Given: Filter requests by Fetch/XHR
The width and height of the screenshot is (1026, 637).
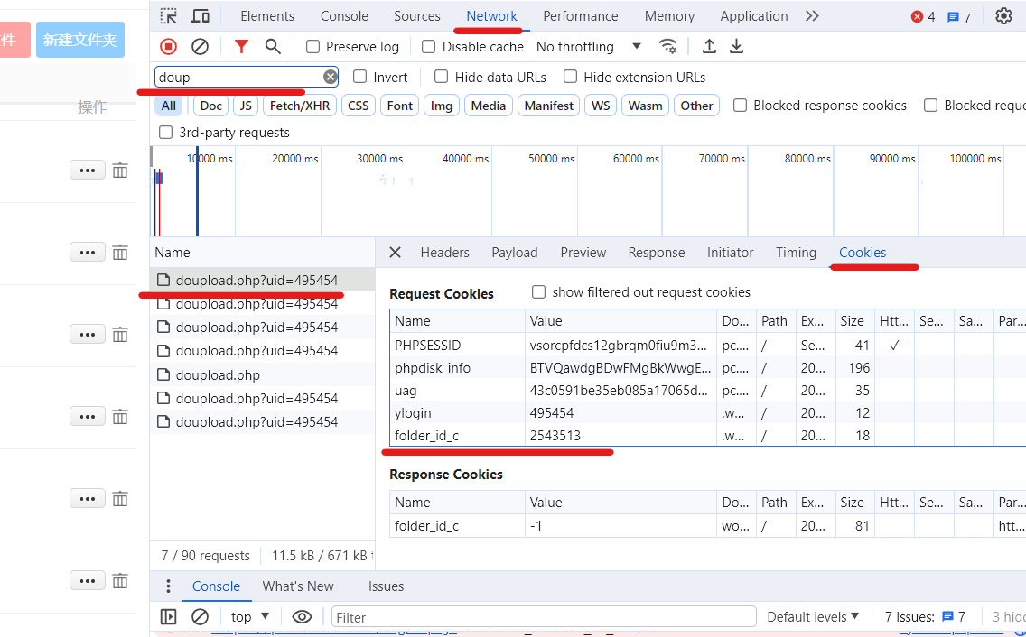Looking at the screenshot, I should [300, 106].
